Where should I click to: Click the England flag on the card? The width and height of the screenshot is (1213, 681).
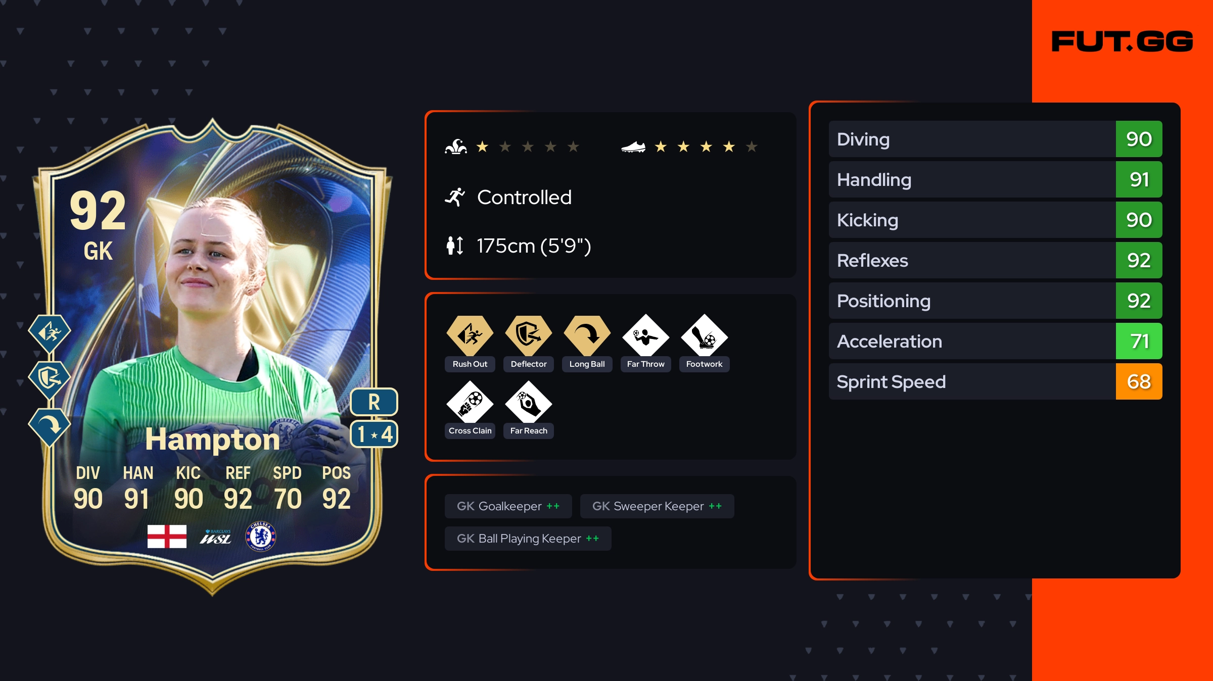click(x=167, y=536)
